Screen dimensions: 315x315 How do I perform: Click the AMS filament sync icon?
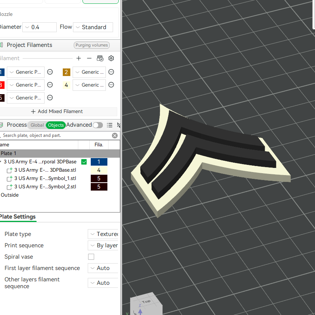pyautogui.click(x=100, y=58)
